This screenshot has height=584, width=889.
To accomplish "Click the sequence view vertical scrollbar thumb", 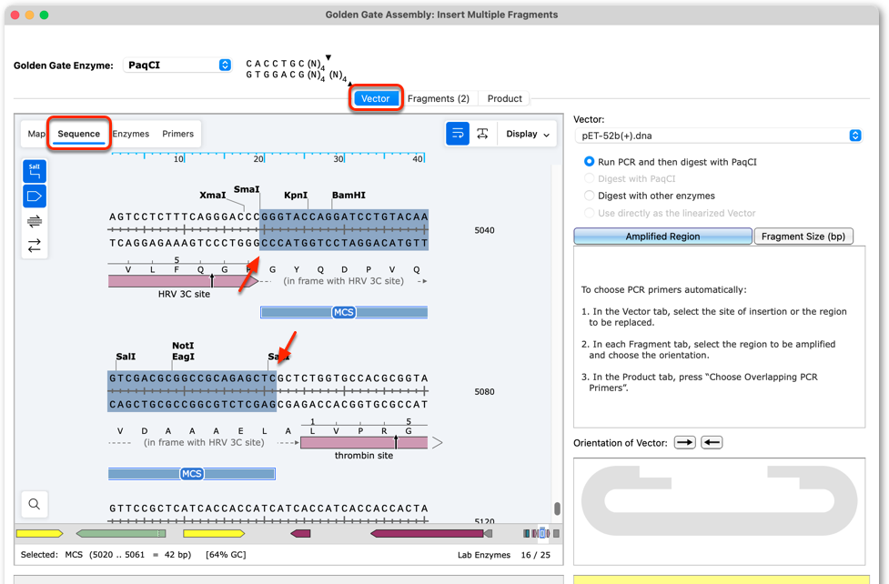I will (x=557, y=508).
